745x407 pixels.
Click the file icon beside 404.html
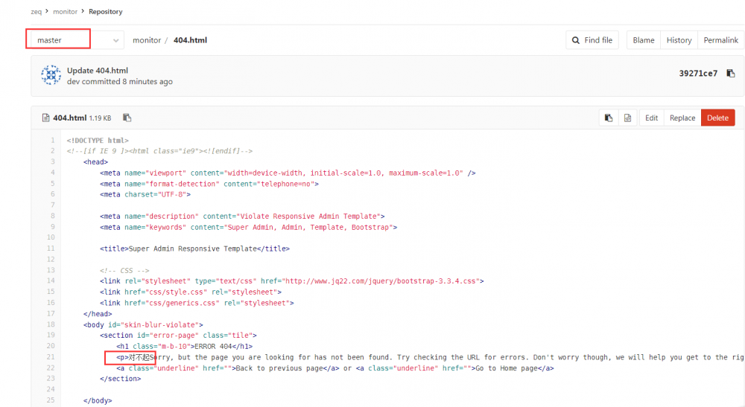[45, 118]
